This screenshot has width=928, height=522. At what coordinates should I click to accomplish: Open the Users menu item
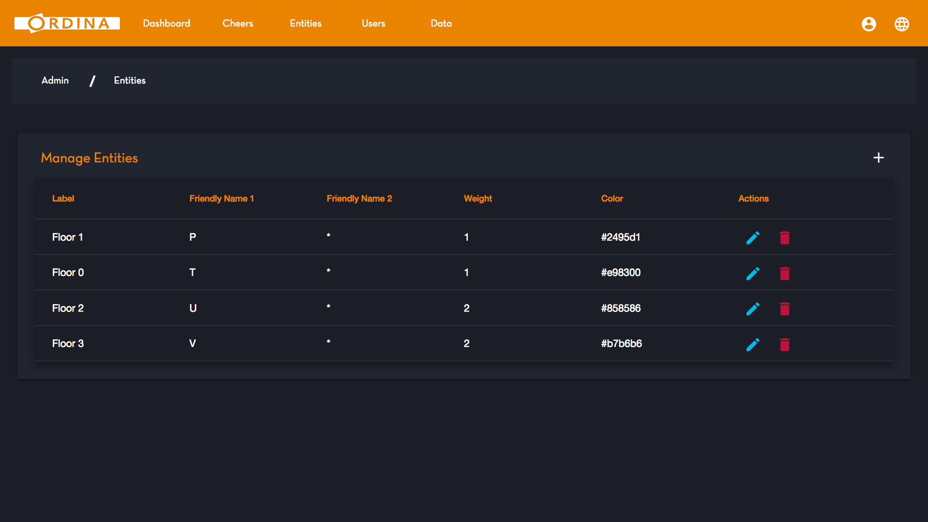pyautogui.click(x=374, y=23)
